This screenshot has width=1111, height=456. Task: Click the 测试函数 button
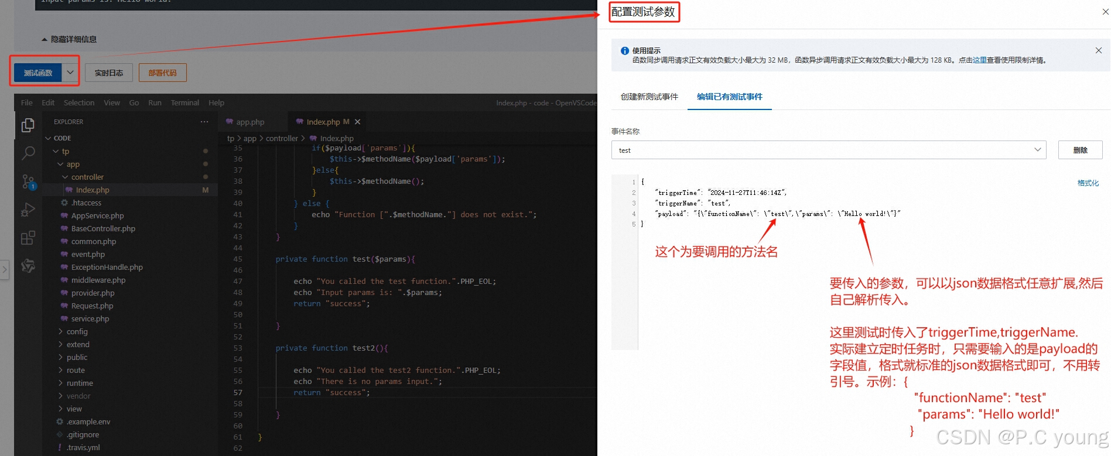pyautogui.click(x=38, y=73)
